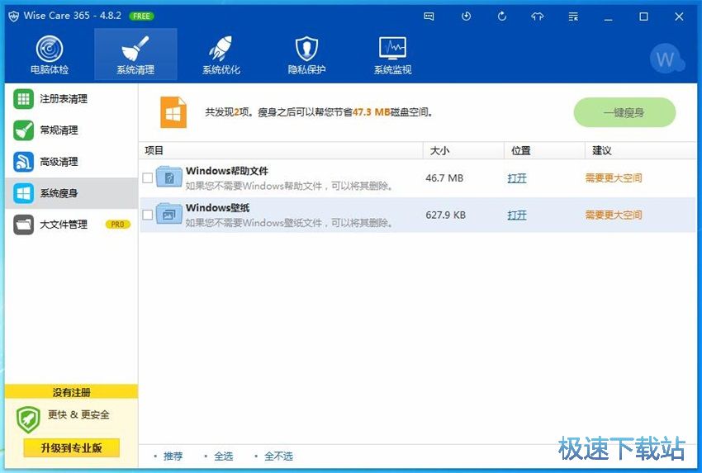
Task: Click the orange Windows file icon in summary
Action: coord(173,112)
